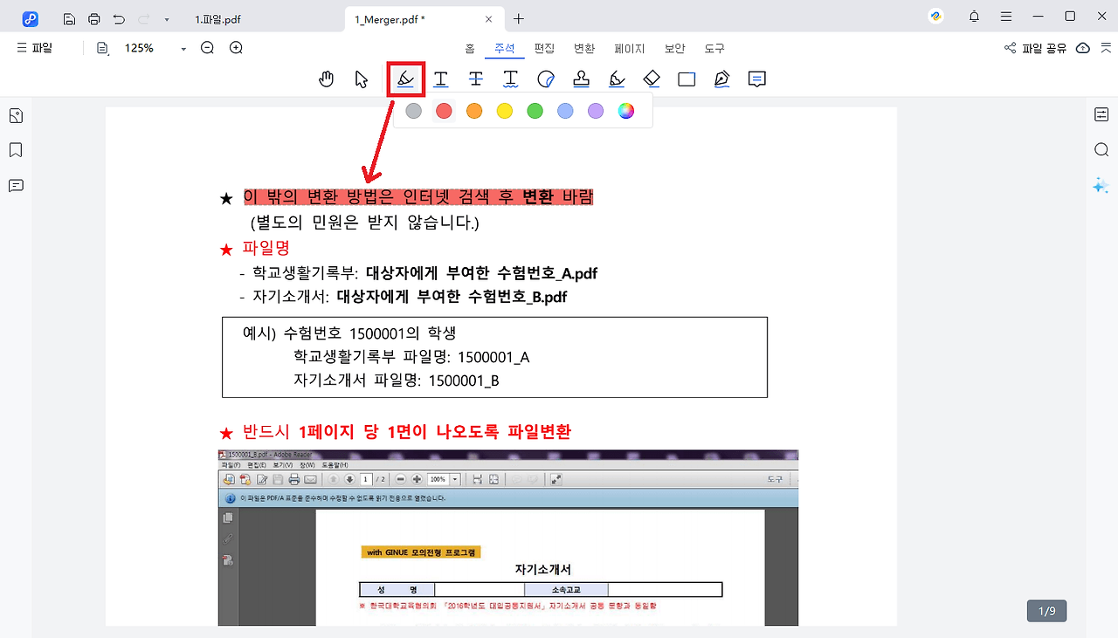
Task: Close the 1_Merger.pdf tab
Action: coord(490,19)
